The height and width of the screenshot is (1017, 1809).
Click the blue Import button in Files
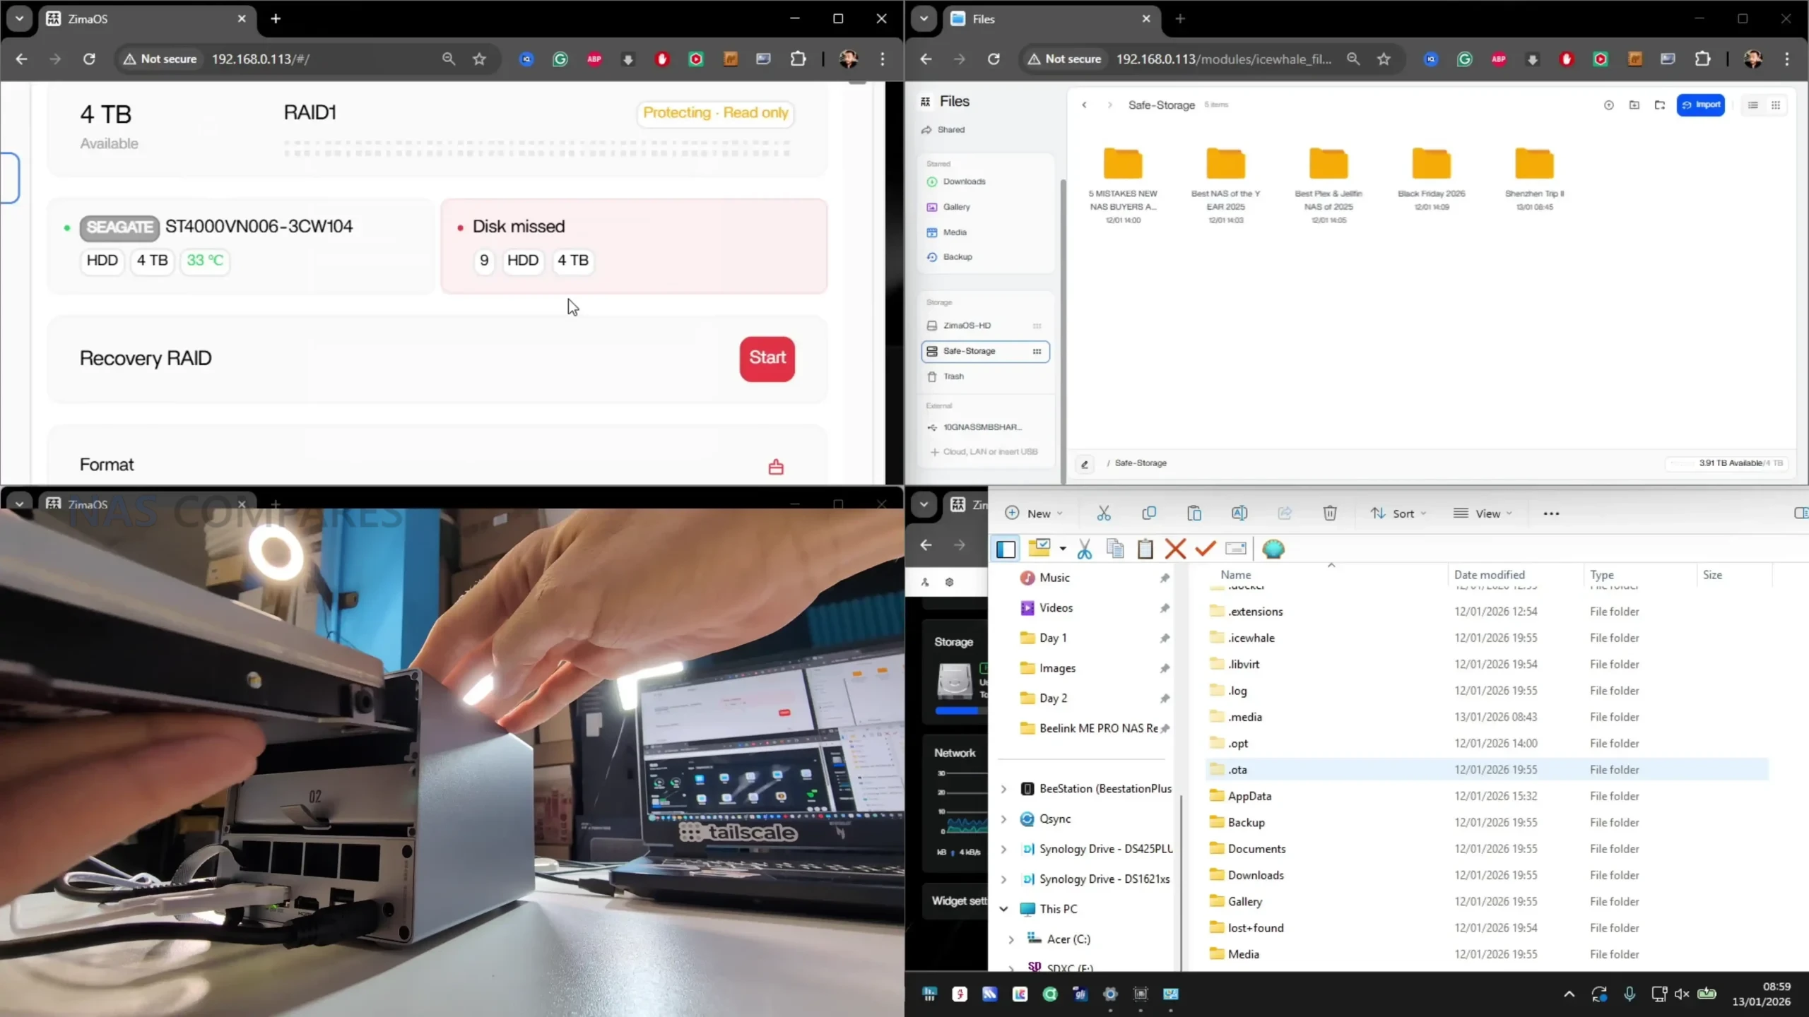[1700, 105]
